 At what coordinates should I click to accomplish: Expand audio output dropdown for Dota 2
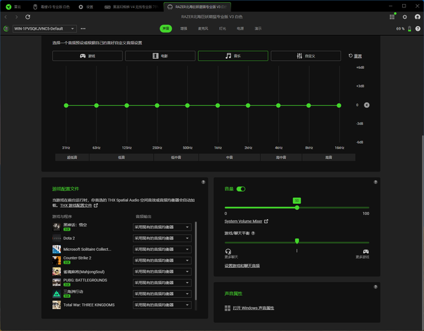click(162, 238)
